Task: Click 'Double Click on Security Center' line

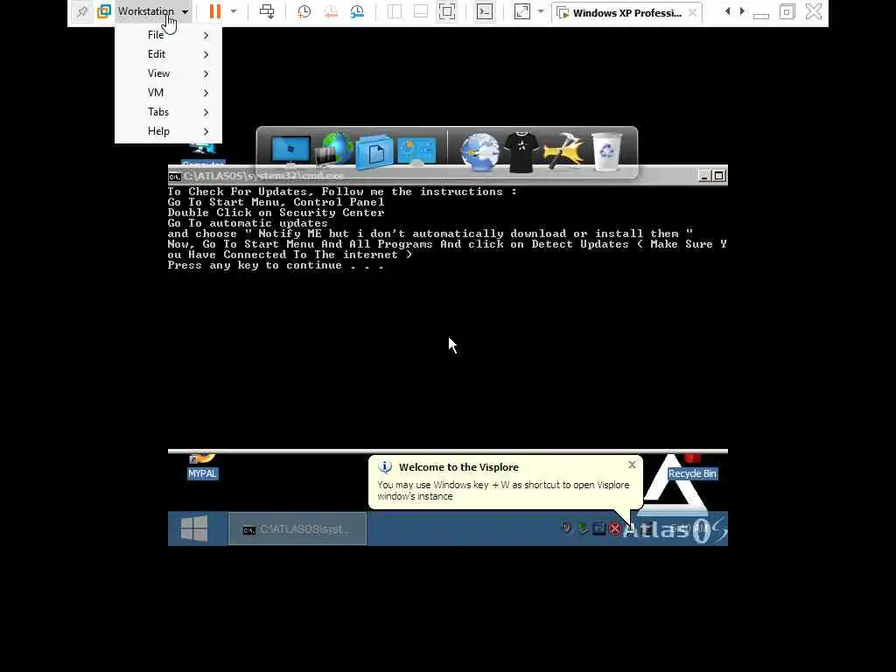Action: pyautogui.click(x=276, y=213)
